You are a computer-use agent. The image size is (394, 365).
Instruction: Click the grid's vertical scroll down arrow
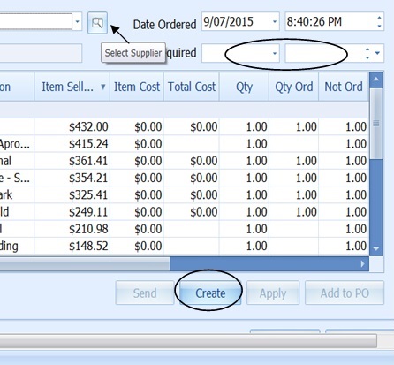[376, 248]
